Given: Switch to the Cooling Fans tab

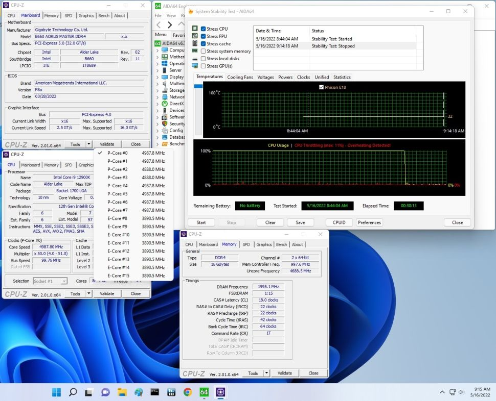Looking at the screenshot, I should pos(240,77).
